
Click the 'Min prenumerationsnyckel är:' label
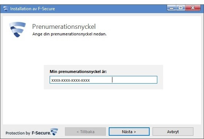(x=78, y=72)
